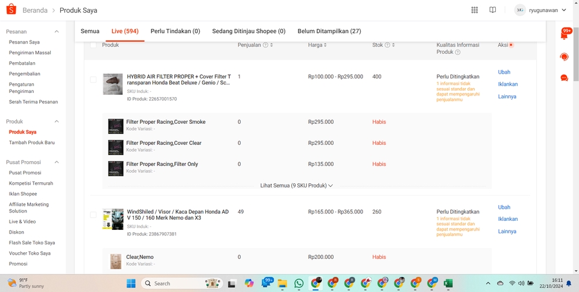The height and width of the screenshot is (292, 579).
Task: Go to Beranda in the breadcrumb
Action: (x=35, y=10)
